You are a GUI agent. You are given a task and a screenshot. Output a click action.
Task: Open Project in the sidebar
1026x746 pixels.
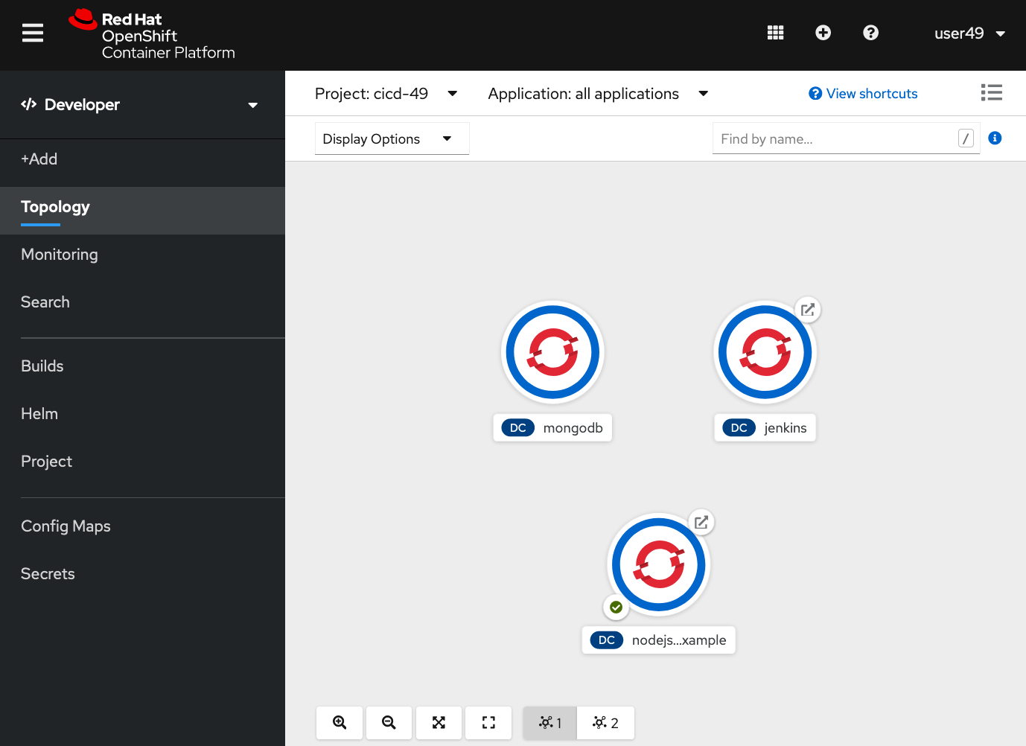click(142, 462)
